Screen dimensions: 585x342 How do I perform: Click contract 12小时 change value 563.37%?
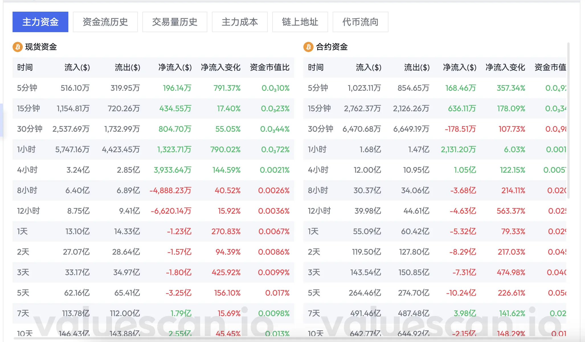click(511, 211)
